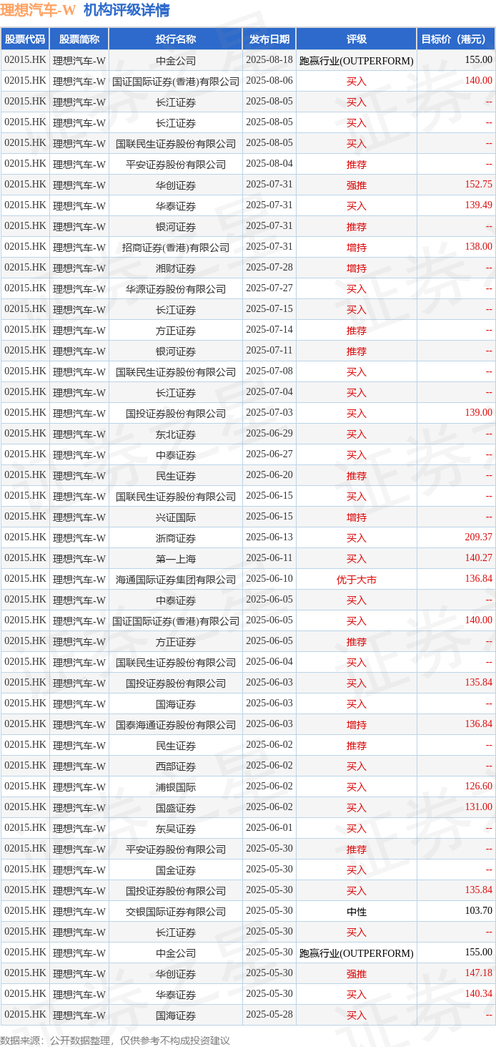Click the date 2025-06-10
496x1047 pixels.
pos(269,580)
